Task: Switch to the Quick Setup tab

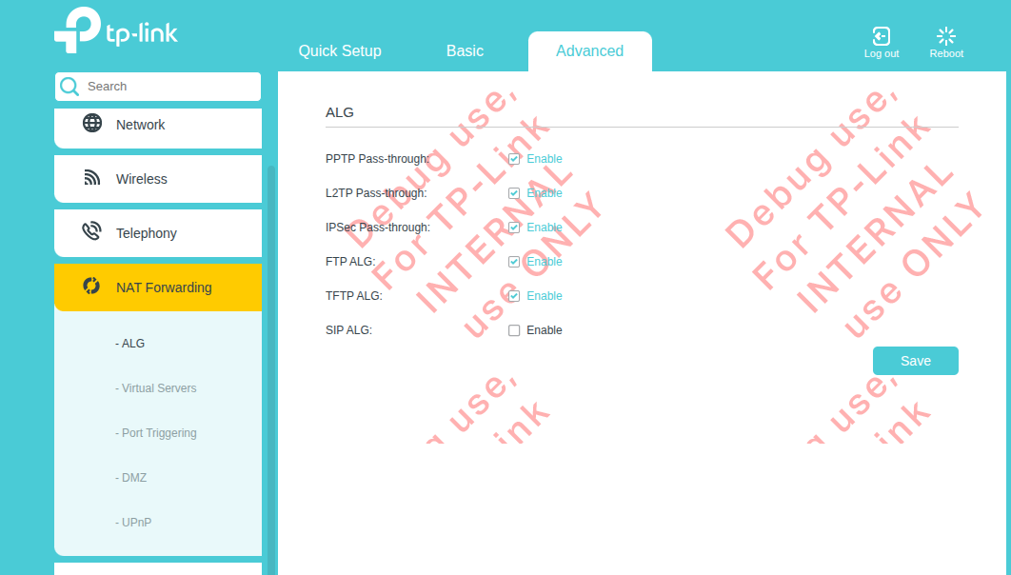Action: tap(340, 51)
